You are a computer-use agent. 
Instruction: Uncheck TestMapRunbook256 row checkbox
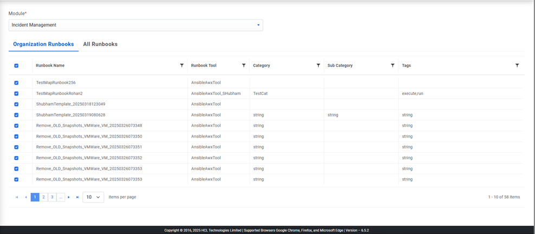pos(16,83)
